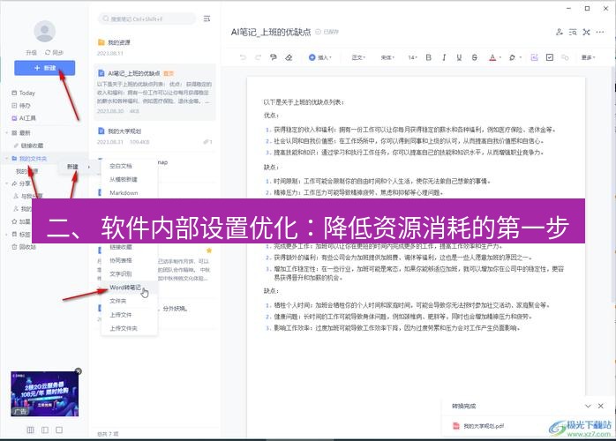Switch to single-pane layout icon
616x441 pixels.
coord(59,430)
